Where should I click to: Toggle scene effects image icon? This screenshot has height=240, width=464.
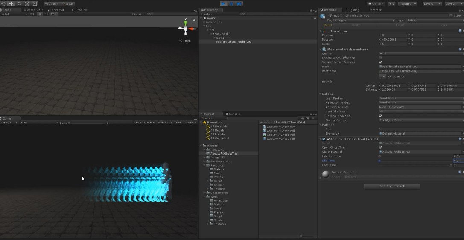(53, 14)
